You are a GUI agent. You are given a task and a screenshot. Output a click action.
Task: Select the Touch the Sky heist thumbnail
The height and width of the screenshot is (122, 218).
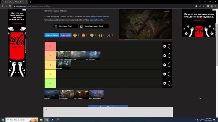click(81, 95)
